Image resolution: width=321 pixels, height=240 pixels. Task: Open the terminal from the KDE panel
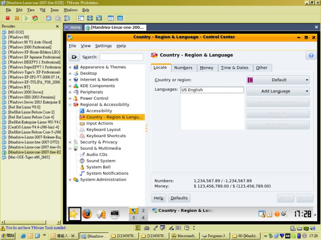coord(115,214)
